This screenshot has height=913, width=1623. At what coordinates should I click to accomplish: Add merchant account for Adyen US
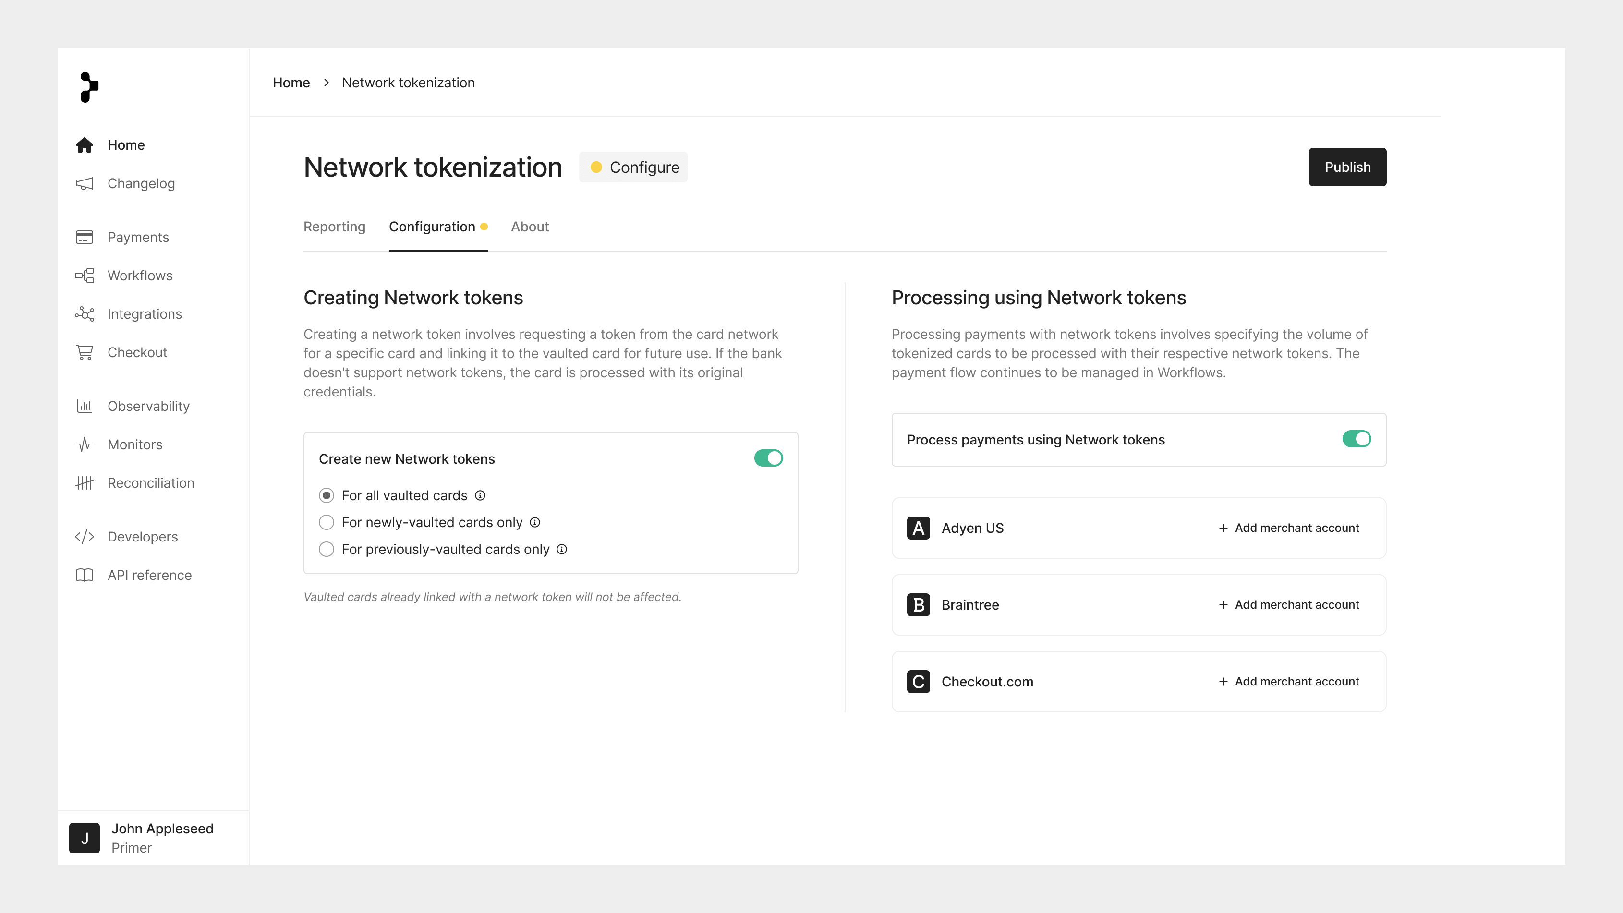1288,528
